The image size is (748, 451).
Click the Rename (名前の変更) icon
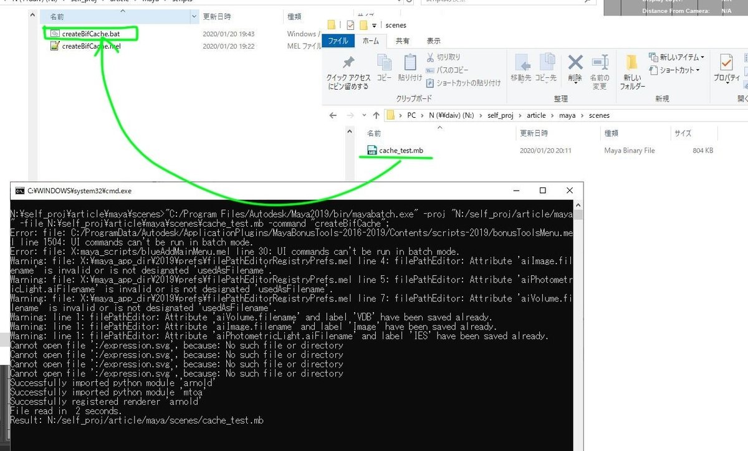600,62
